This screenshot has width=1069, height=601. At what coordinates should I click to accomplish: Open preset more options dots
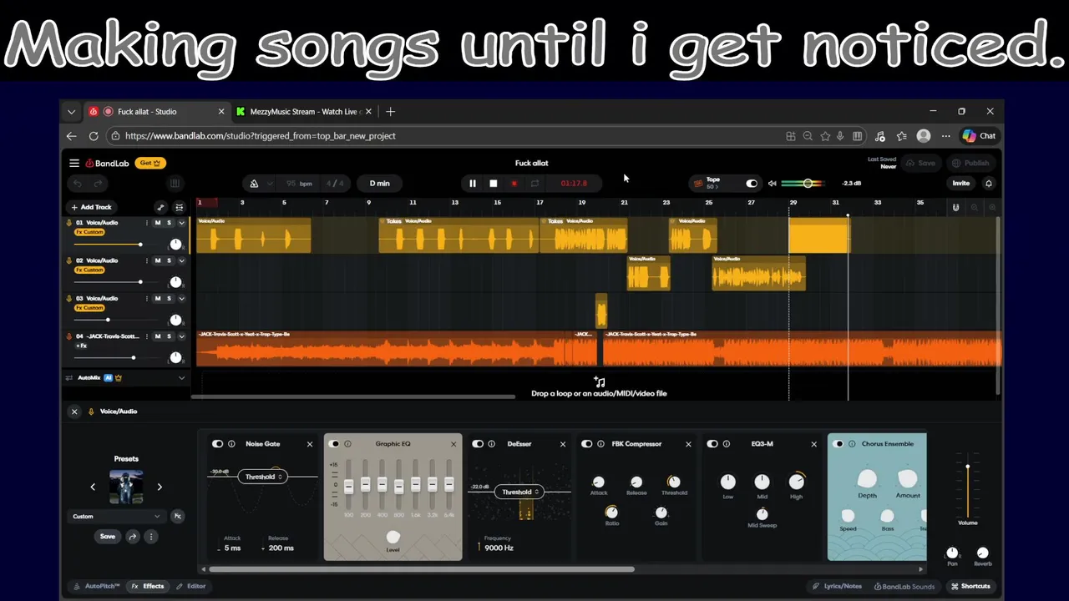pyautogui.click(x=151, y=537)
